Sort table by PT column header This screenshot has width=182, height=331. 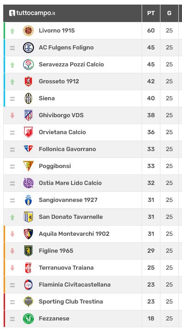[151, 13]
